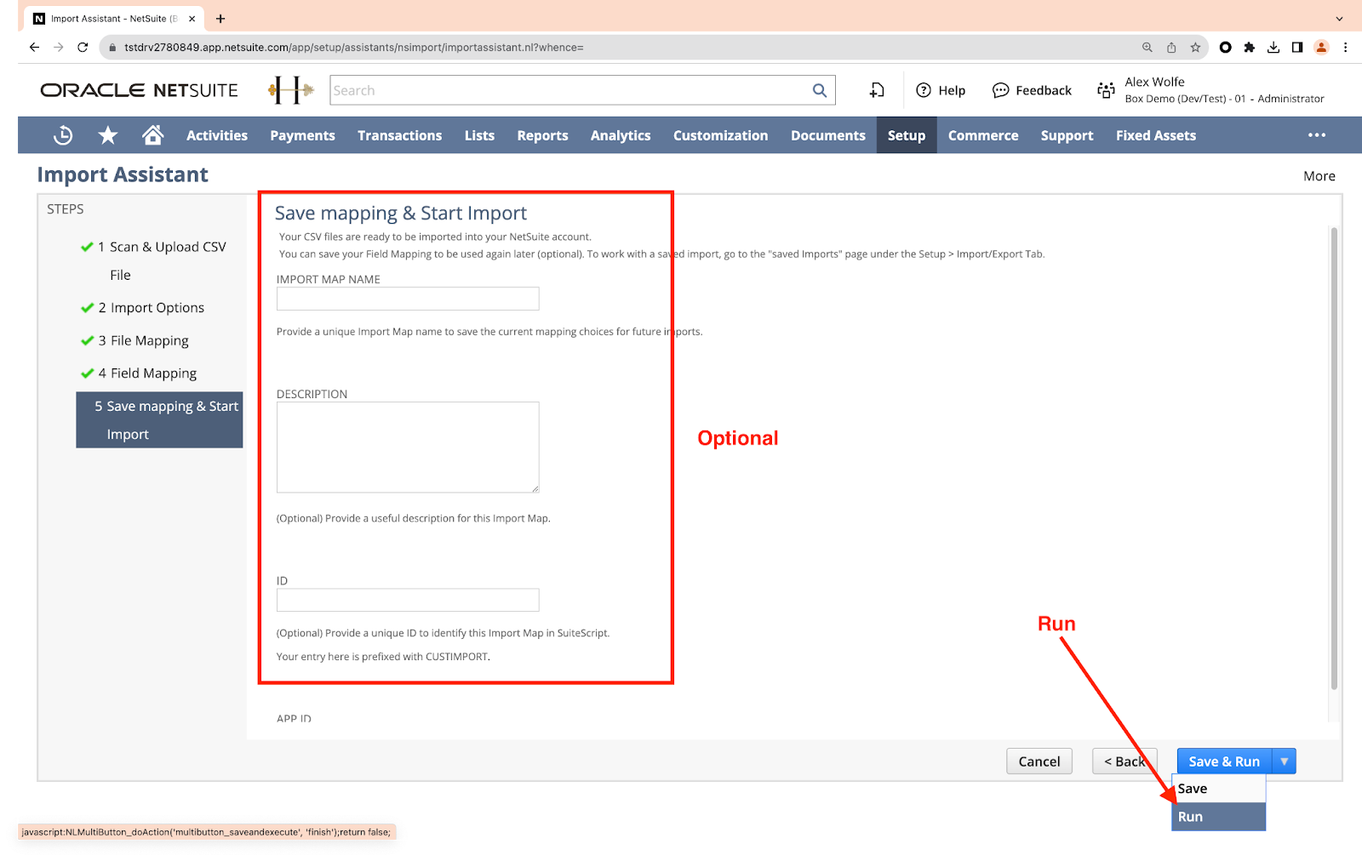Click the change role icon
Image resolution: width=1362 pixels, height=861 pixels.
point(1106,90)
